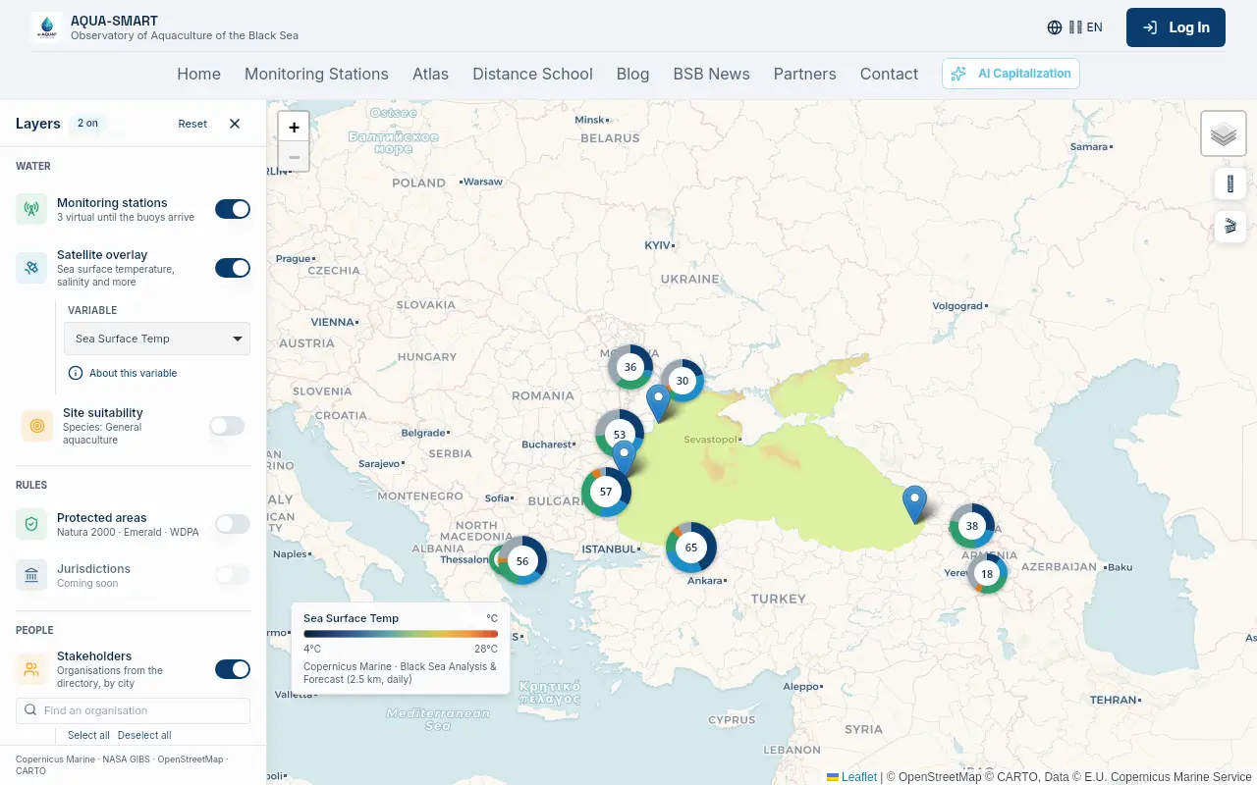The image size is (1257, 785).
Task: Zoom in on the map
Action: (294, 127)
